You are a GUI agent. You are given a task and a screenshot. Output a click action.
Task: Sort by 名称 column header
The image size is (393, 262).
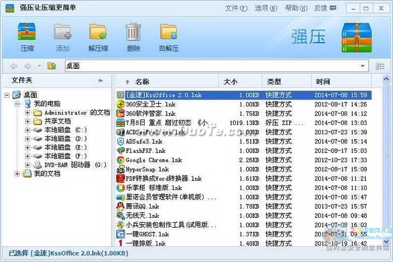click(x=142, y=82)
